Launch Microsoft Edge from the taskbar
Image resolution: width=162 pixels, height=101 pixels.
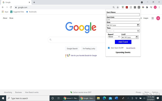[104, 98]
